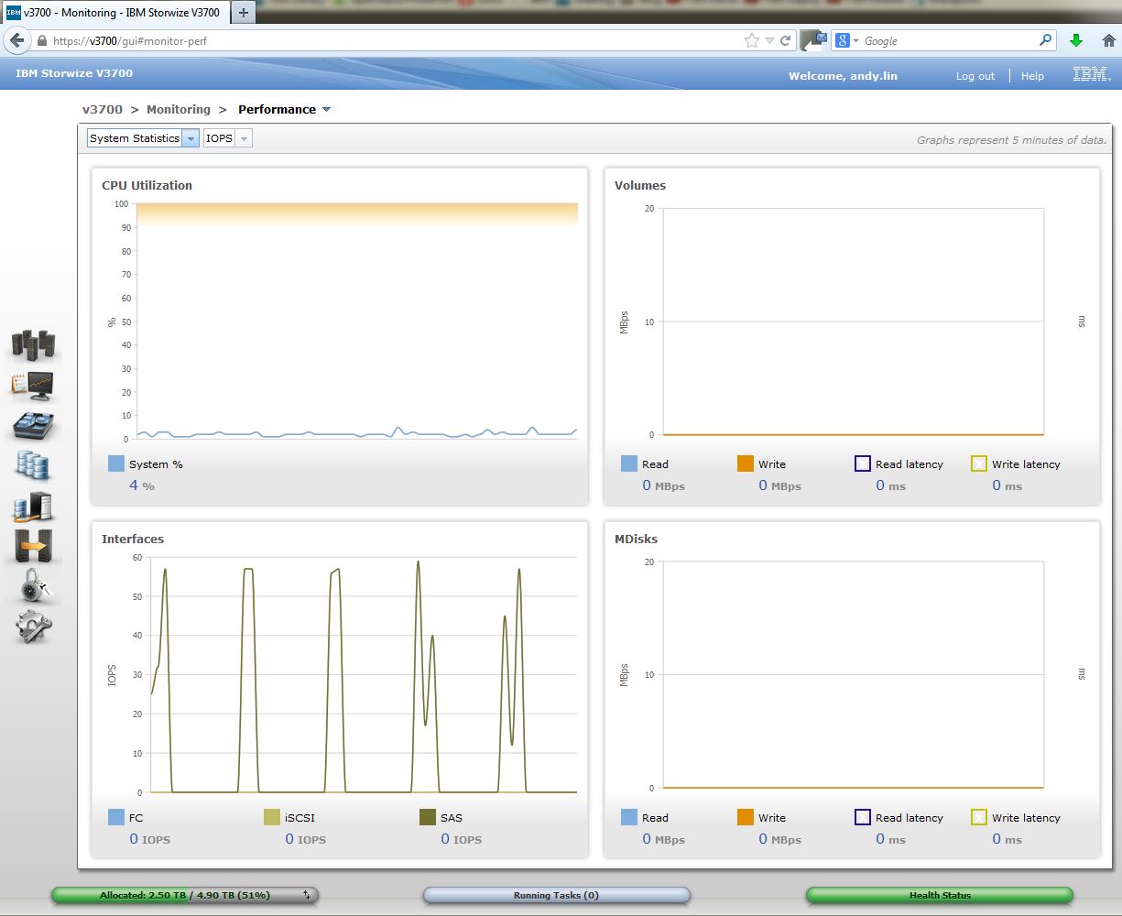Click the Google search input field
The image size is (1122, 916).
point(948,40)
